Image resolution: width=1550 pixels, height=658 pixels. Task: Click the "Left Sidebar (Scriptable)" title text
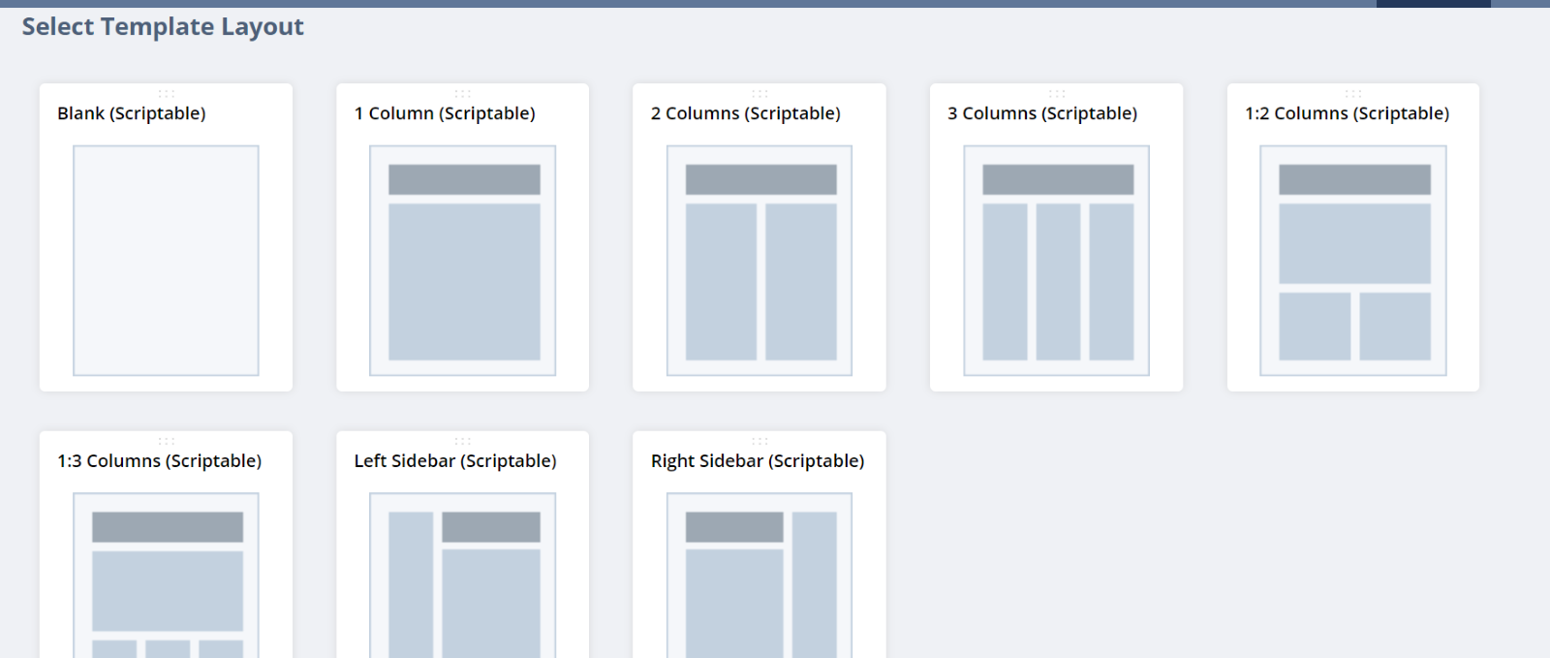point(455,461)
